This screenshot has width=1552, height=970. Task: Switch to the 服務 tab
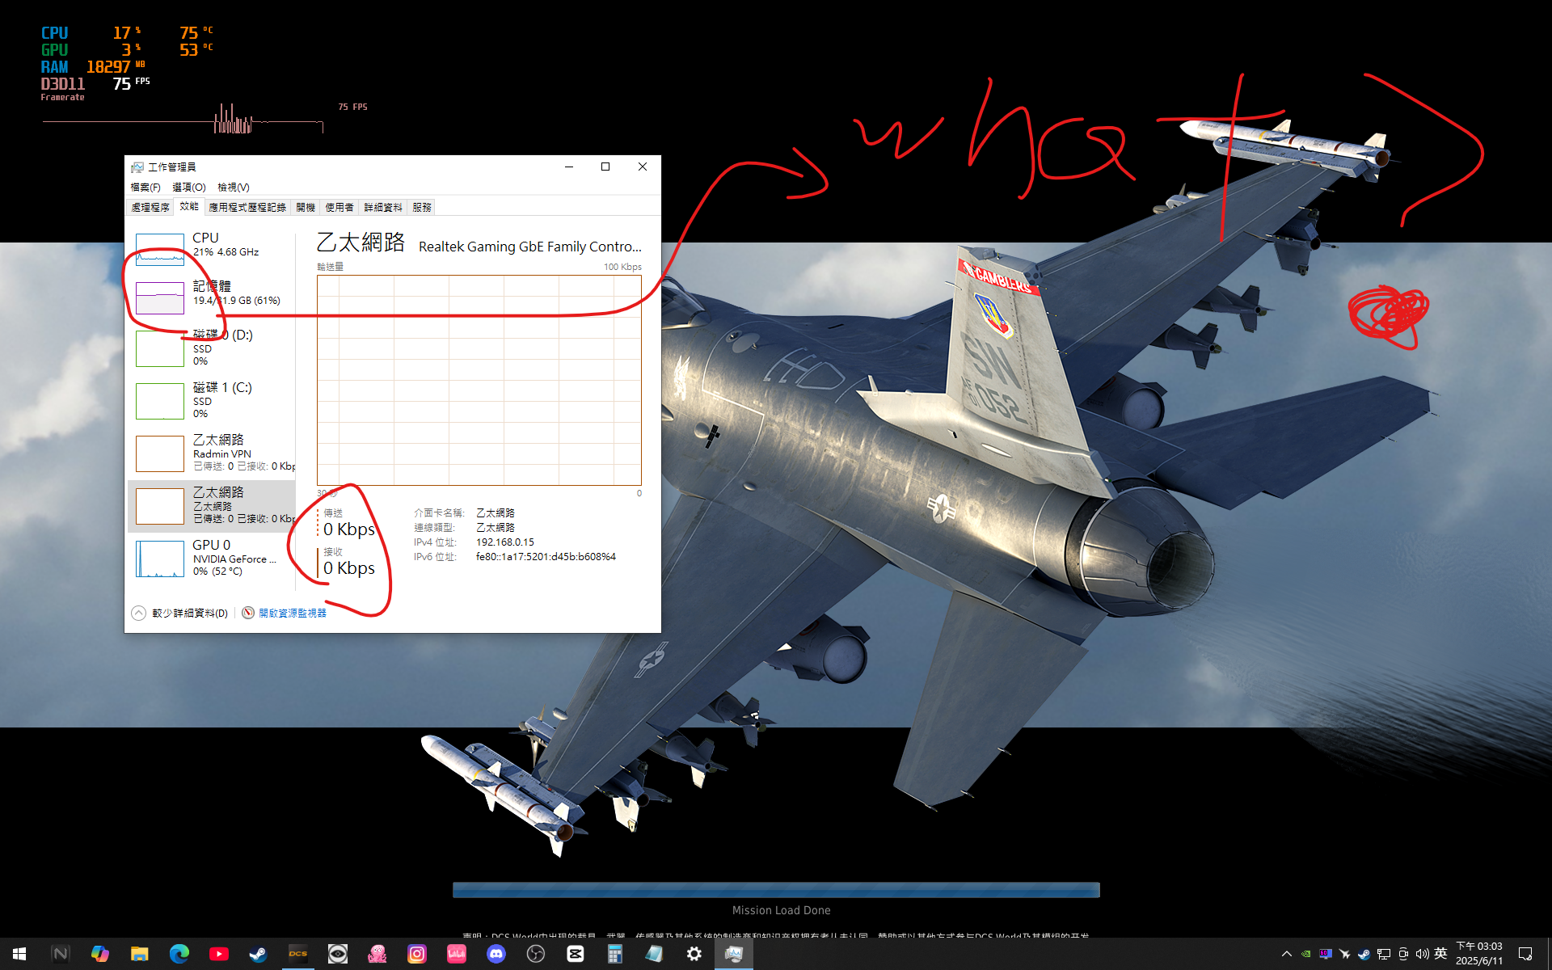pos(422,208)
